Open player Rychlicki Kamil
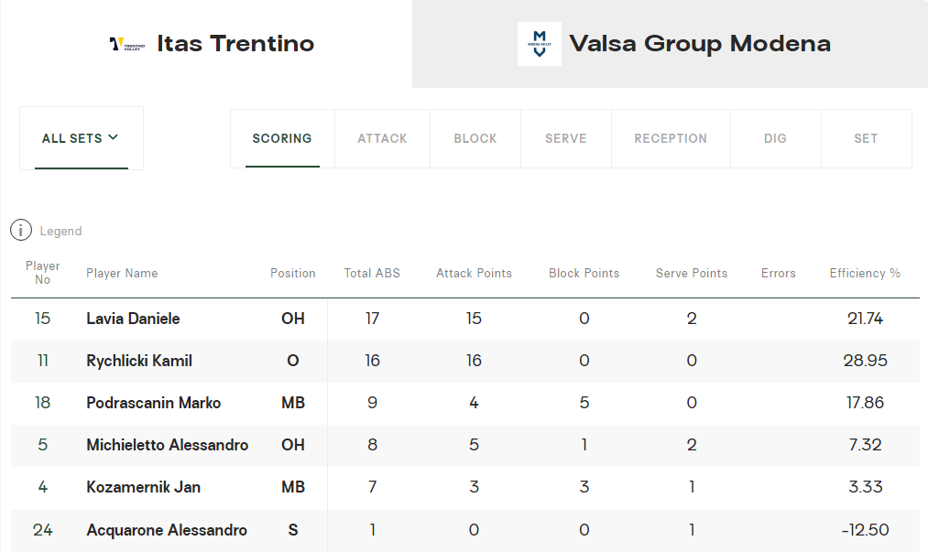This screenshot has height=552, width=928. pyautogui.click(x=139, y=361)
